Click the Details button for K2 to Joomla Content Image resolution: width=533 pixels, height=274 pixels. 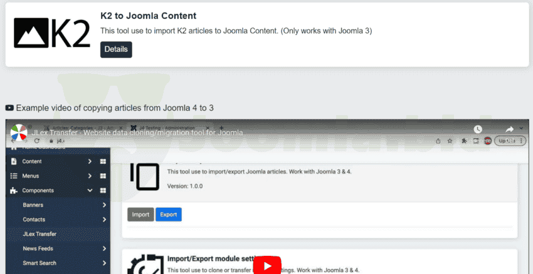[x=116, y=49]
